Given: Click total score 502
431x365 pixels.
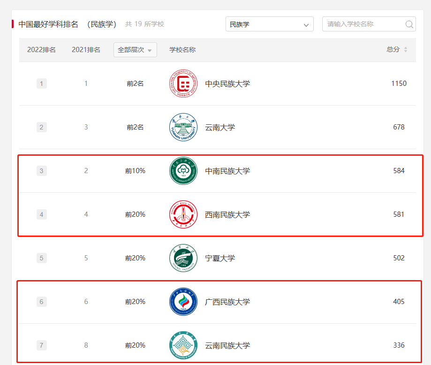Looking at the screenshot, I should tap(399, 258).
